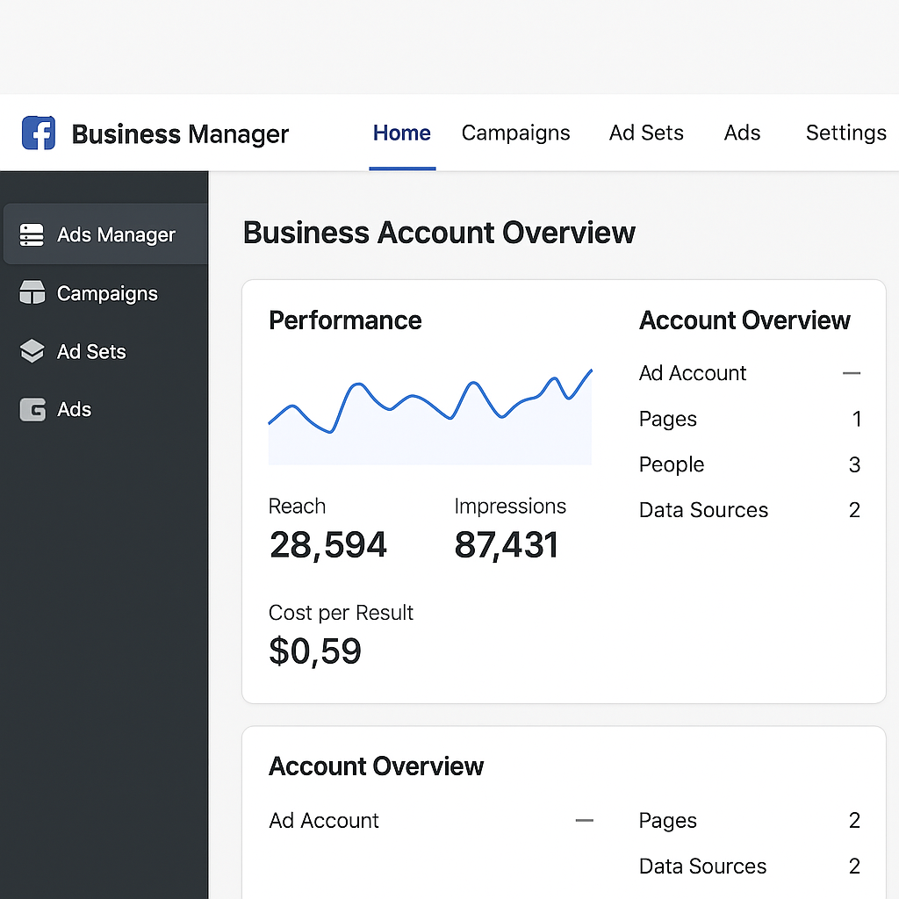Click the Ad Account row in lower card
This screenshot has width=899, height=899.
324,821
